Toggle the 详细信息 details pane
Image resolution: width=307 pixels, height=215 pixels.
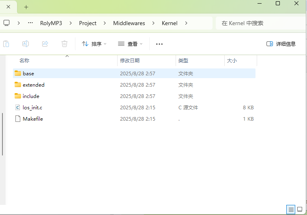click(x=281, y=44)
